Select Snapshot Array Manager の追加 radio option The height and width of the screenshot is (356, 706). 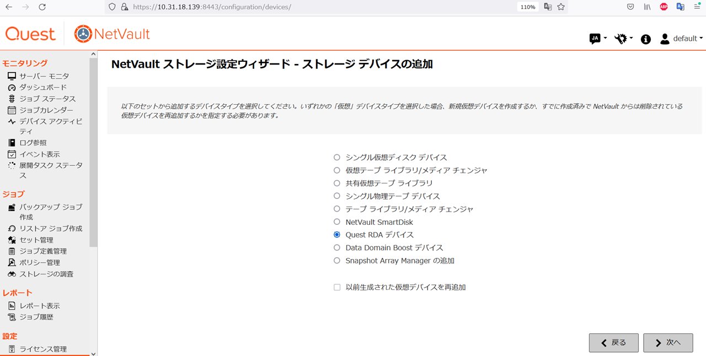pos(337,261)
